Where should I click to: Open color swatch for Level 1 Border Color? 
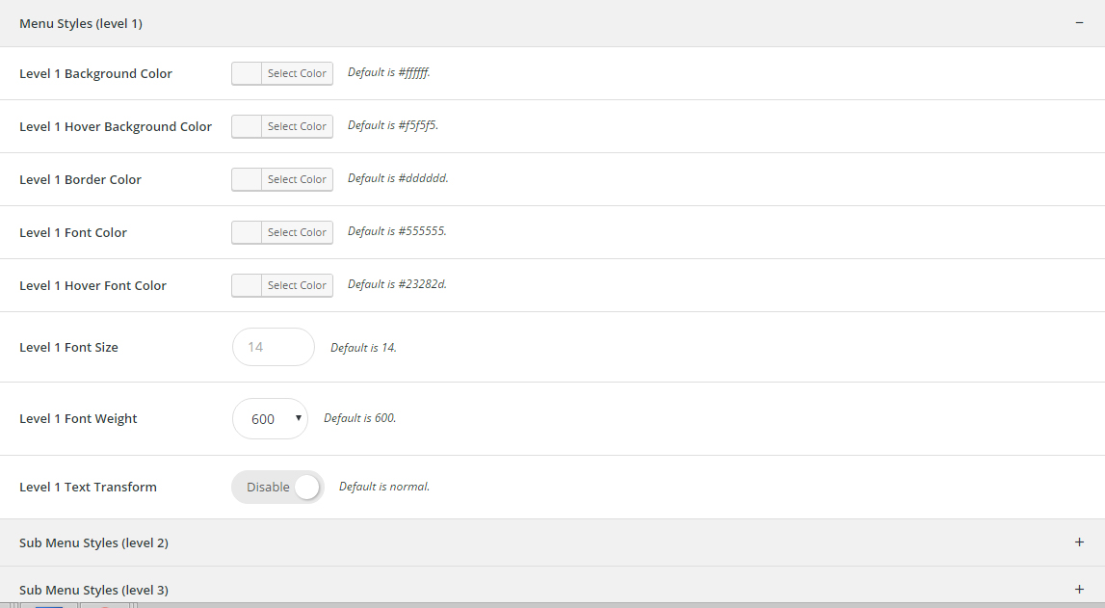point(247,179)
